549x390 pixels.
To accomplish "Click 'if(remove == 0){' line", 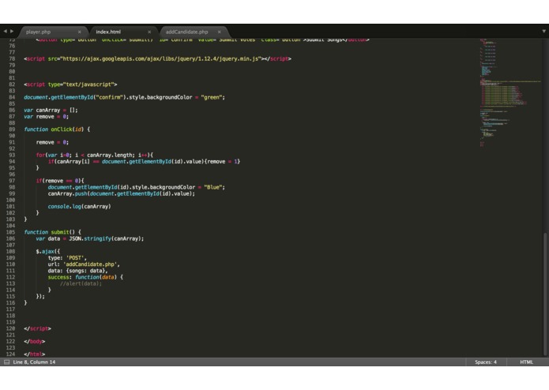I will [60, 181].
